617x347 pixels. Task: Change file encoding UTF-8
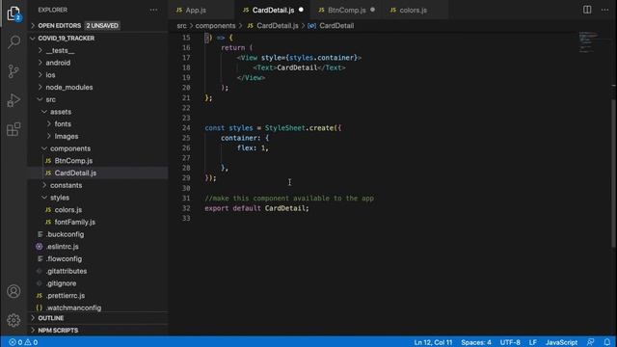510,342
